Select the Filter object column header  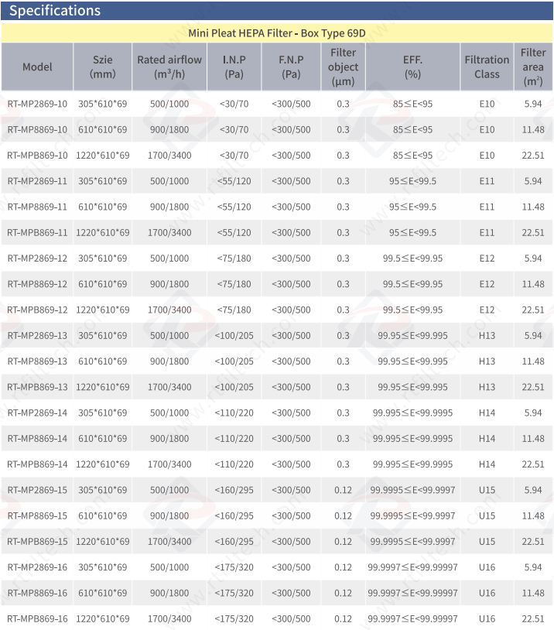point(343,67)
